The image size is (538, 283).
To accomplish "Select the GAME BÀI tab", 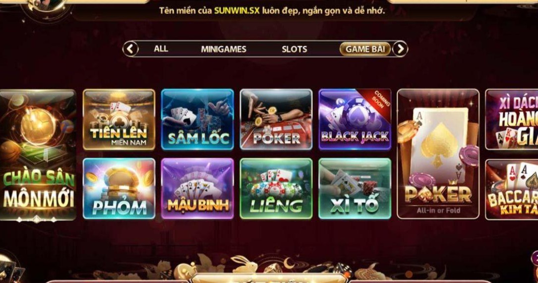I will (365, 49).
